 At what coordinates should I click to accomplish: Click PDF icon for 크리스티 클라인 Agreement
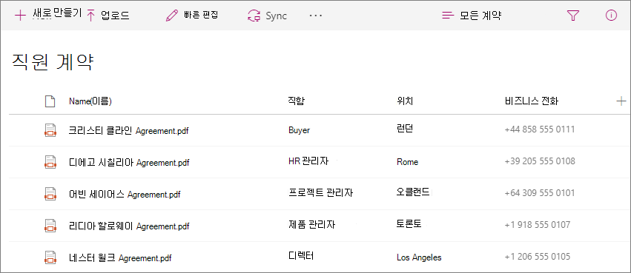tap(50, 130)
